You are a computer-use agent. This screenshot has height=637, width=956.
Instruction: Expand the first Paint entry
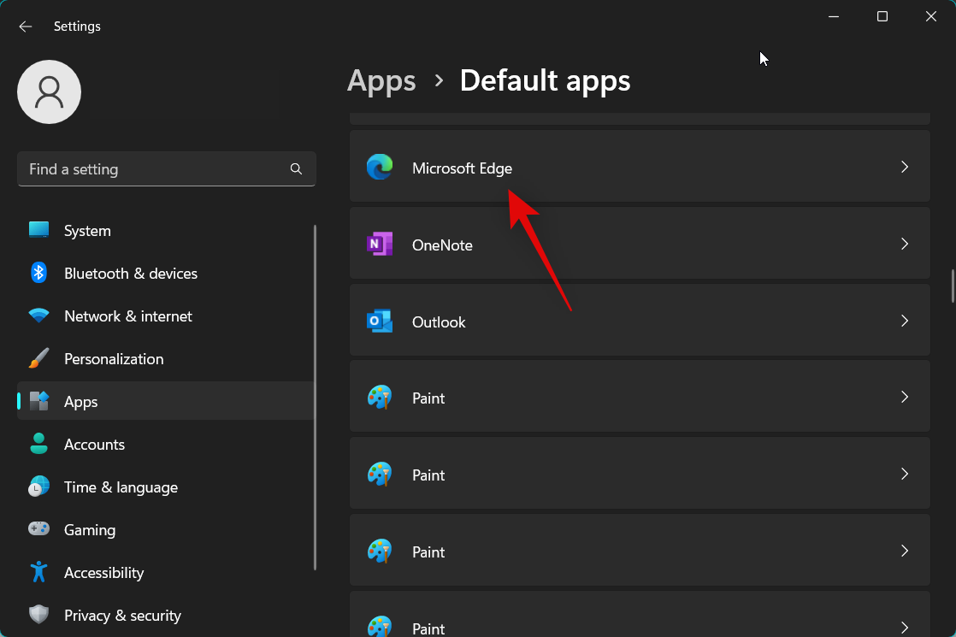pyautogui.click(x=904, y=397)
